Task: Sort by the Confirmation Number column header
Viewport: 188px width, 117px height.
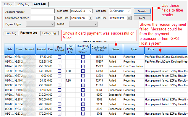Action: [x=99, y=49]
